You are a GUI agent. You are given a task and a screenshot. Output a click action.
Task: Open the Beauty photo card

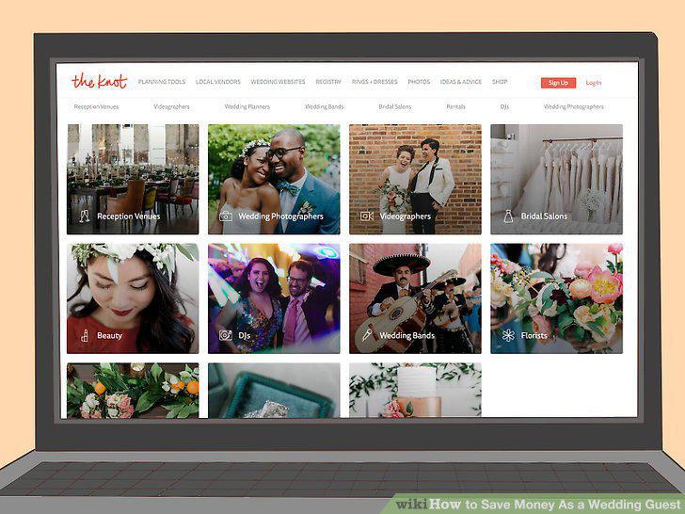[133, 298]
